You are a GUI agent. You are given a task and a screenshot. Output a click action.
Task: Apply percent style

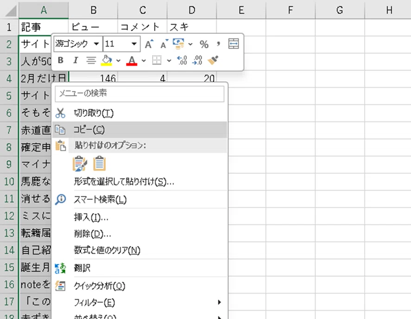204,44
